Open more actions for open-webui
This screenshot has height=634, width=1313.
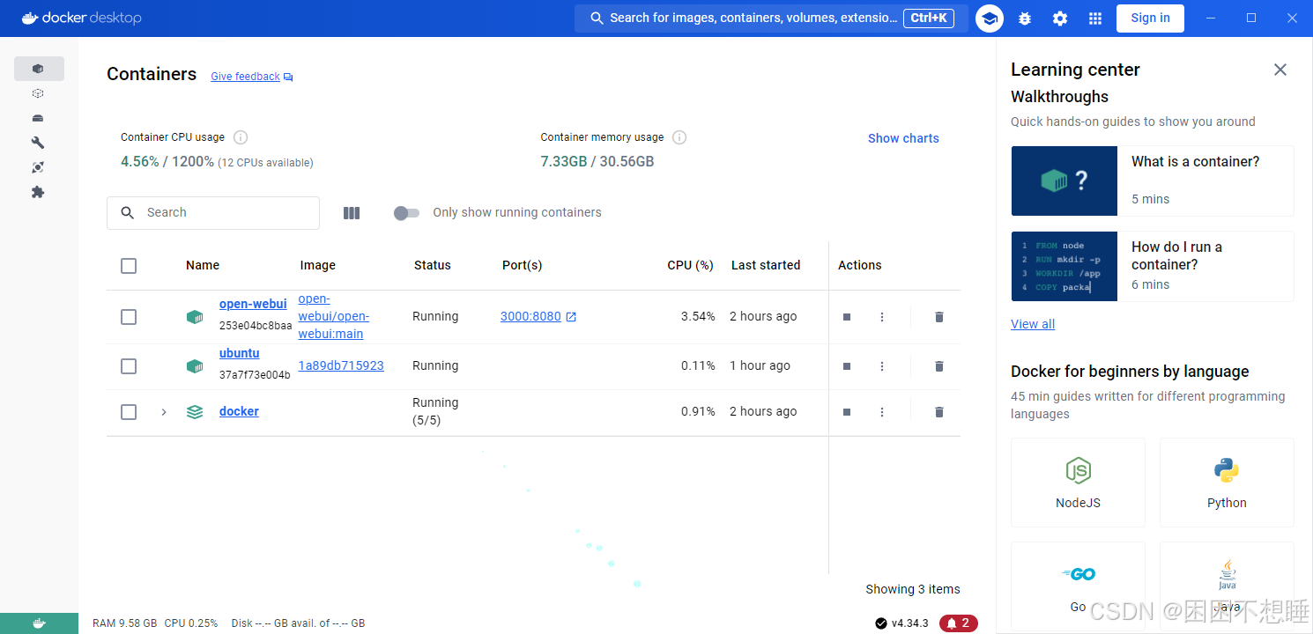(x=882, y=317)
